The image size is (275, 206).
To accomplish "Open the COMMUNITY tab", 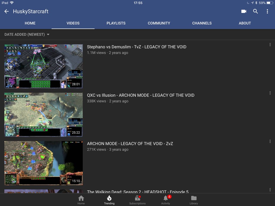I will coord(159,23).
